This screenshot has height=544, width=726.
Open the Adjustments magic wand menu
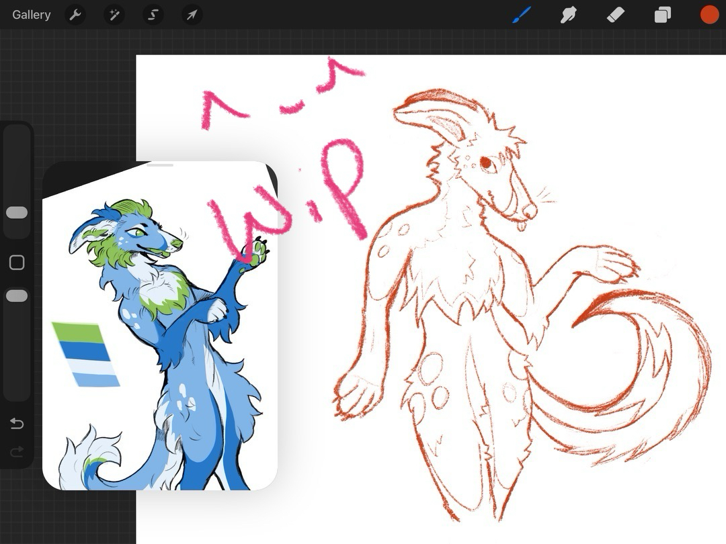coord(114,15)
